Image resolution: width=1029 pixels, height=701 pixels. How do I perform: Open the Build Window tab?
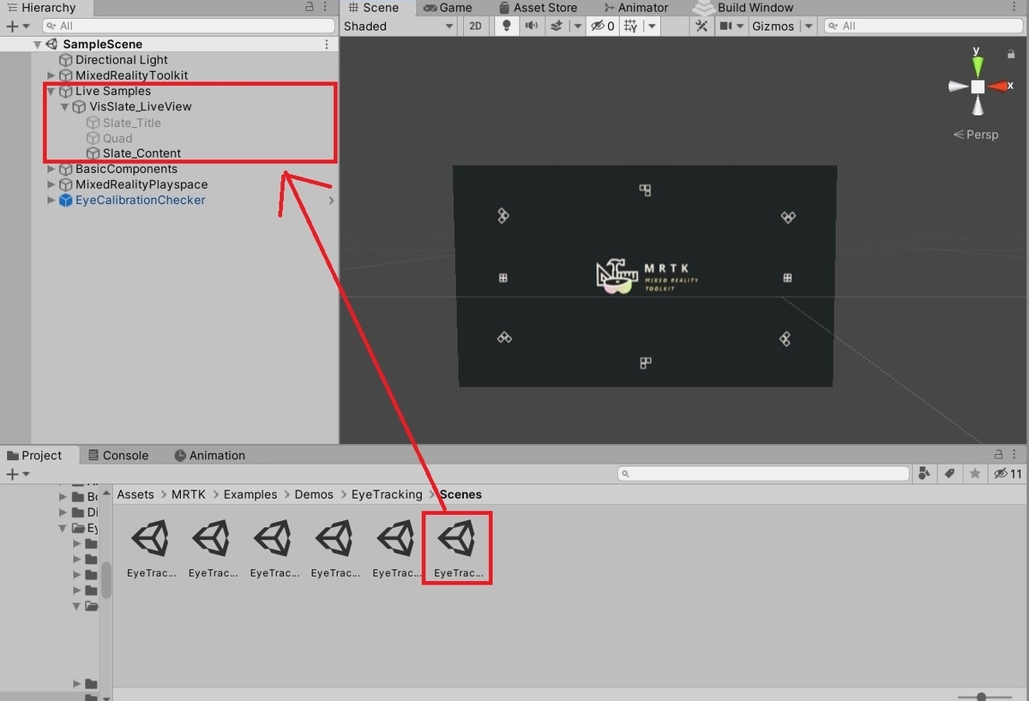point(744,8)
